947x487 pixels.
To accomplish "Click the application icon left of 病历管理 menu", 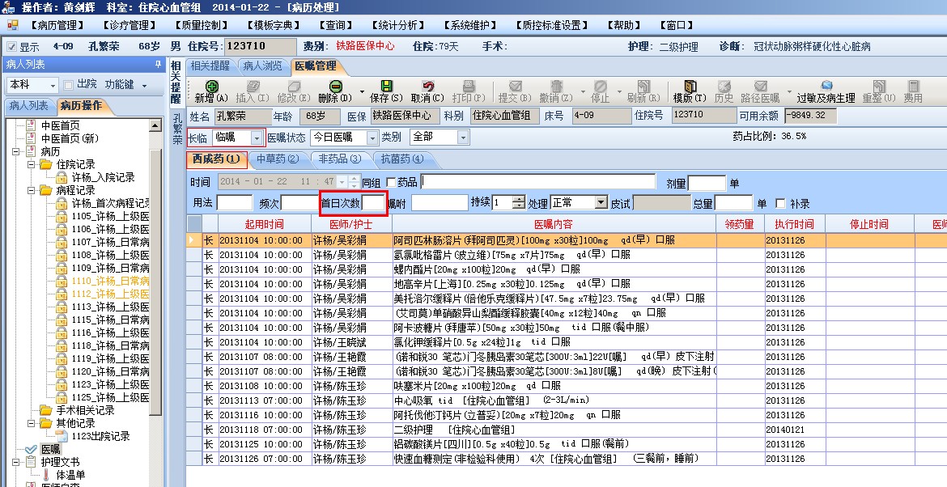I will click(x=12, y=25).
